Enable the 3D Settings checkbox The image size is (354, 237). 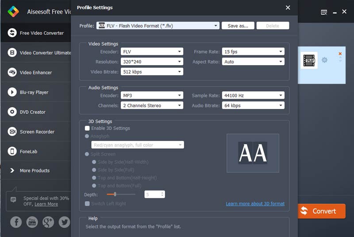point(87,128)
